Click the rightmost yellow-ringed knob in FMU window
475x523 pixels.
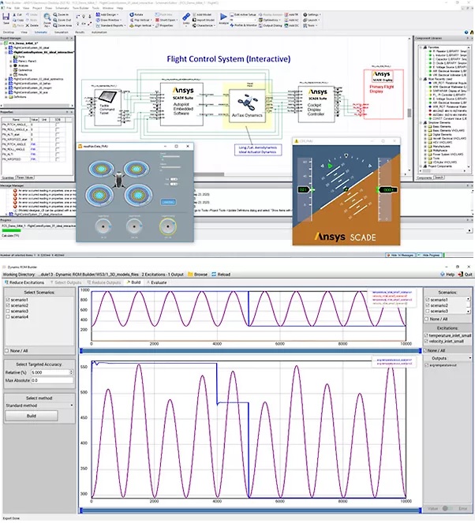pos(168,226)
